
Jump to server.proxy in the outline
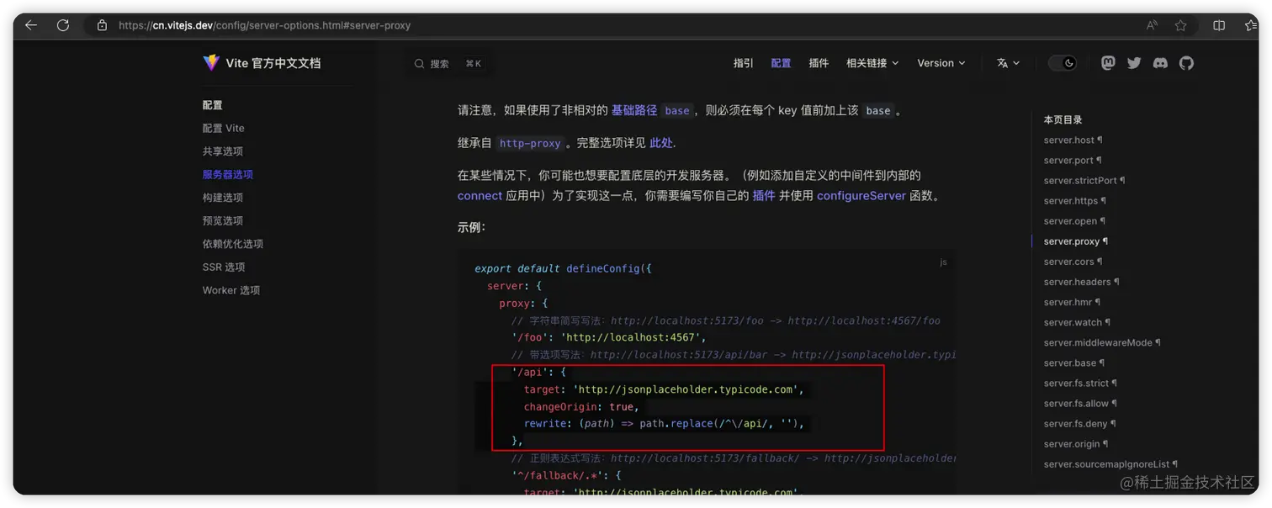coord(1076,241)
